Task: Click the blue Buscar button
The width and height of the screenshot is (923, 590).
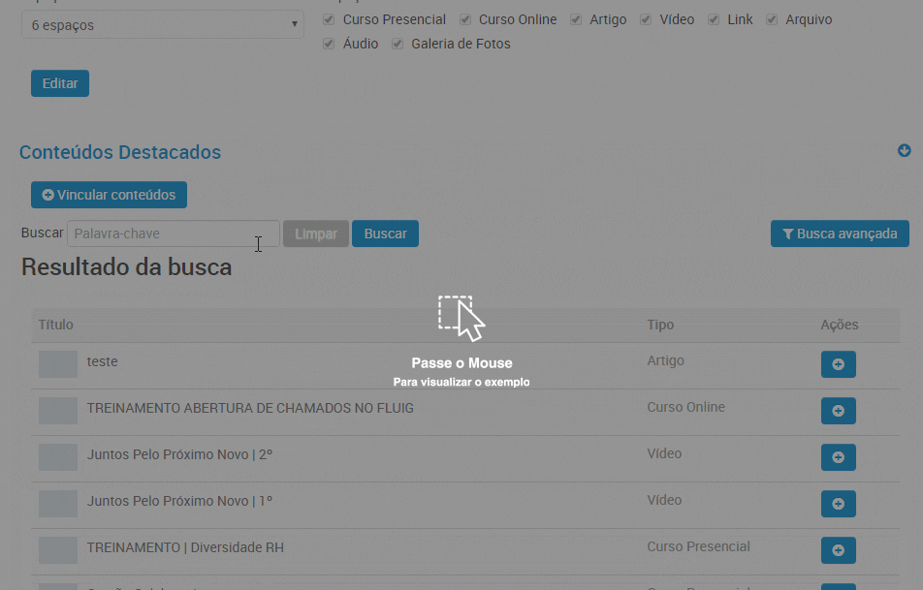Action: pos(385,233)
